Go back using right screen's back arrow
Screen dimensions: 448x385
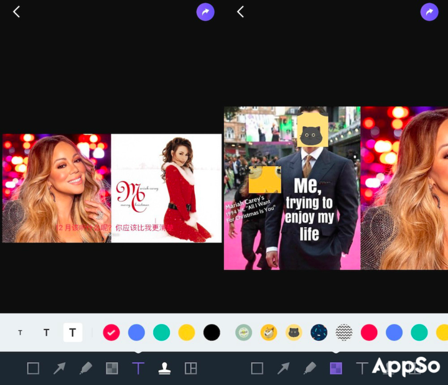[x=241, y=12]
